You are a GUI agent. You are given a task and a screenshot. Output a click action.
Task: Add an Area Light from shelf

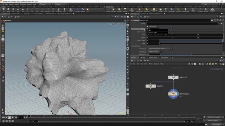point(125,10)
